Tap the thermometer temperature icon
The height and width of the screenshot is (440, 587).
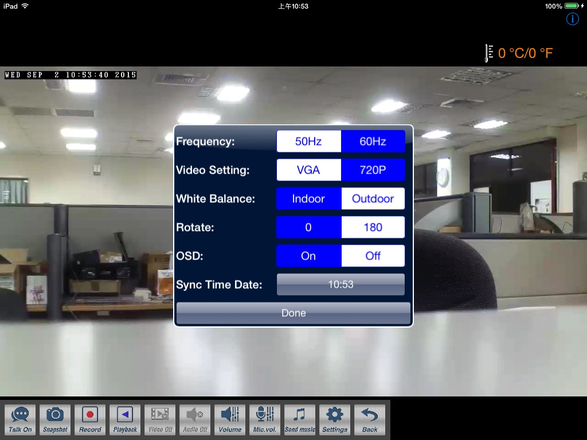(489, 53)
